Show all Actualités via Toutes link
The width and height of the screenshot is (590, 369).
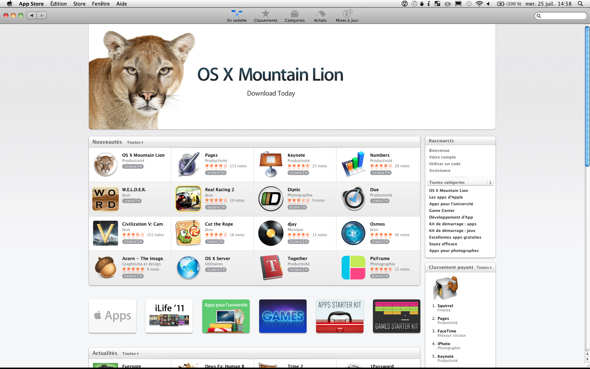click(130, 354)
